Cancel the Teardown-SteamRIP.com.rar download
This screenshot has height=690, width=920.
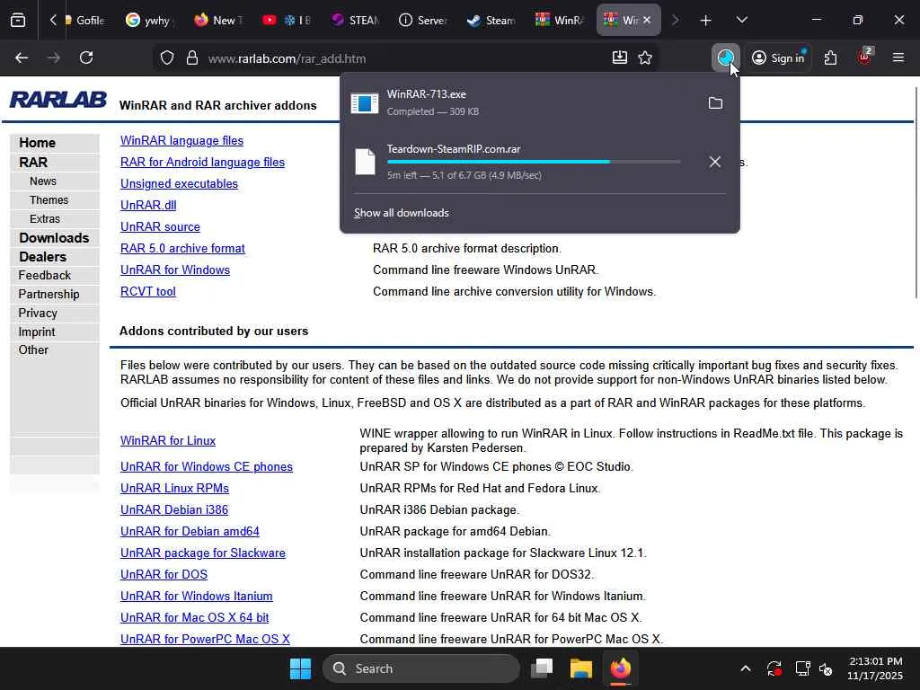pos(714,162)
